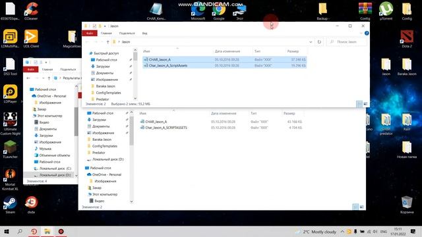Open Microsoft Edge desktop shortcut

(x=198, y=12)
